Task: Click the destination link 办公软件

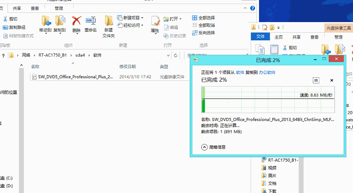Action: pos(267,72)
